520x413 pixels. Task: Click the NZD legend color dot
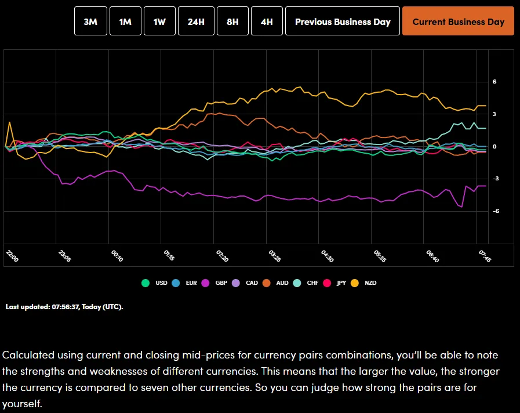click(355, 283)
